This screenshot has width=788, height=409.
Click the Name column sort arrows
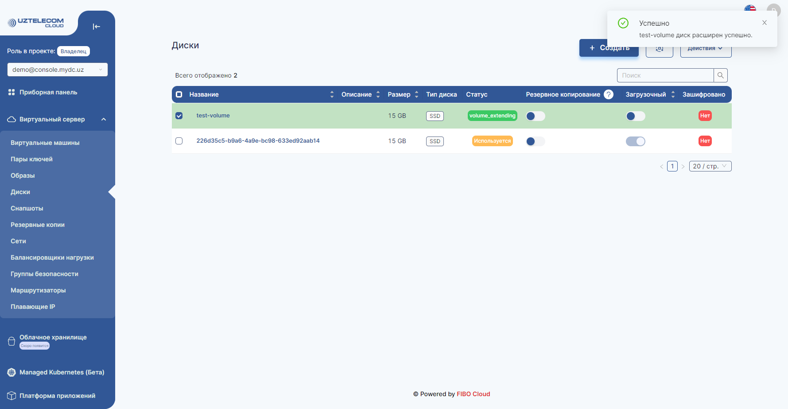(x=332, y=94)
